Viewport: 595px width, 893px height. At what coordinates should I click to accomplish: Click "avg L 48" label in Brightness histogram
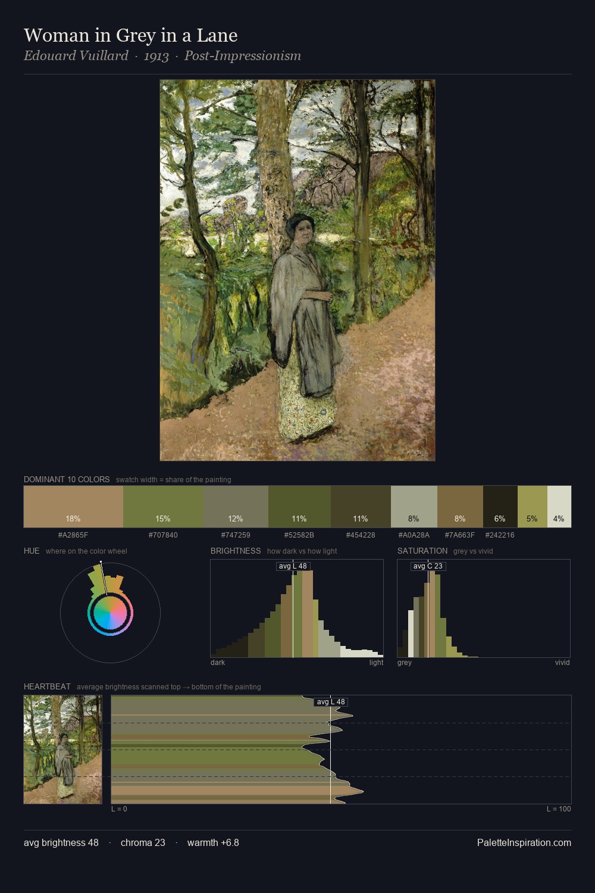[x=293, y=566]
